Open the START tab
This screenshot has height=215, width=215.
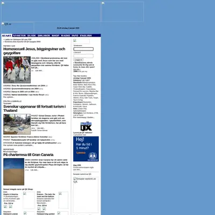[7, 35]
